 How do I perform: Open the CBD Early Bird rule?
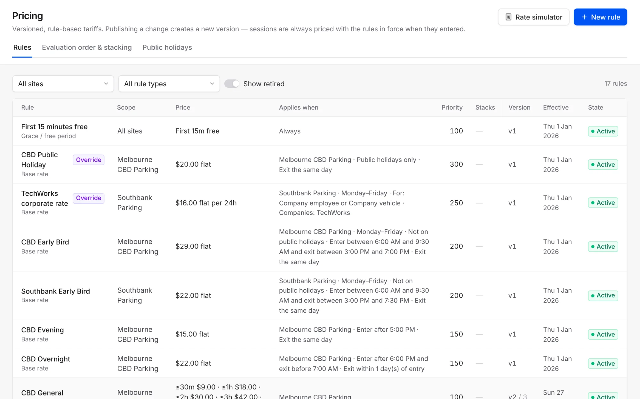[45, 242]
